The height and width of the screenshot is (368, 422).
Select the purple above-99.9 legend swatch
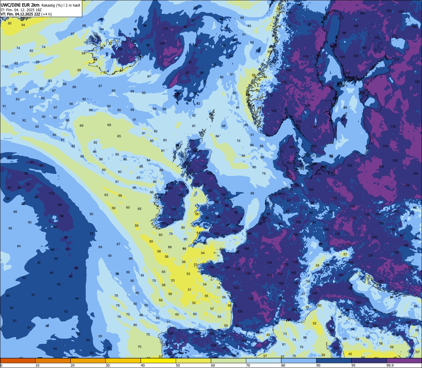404,361
